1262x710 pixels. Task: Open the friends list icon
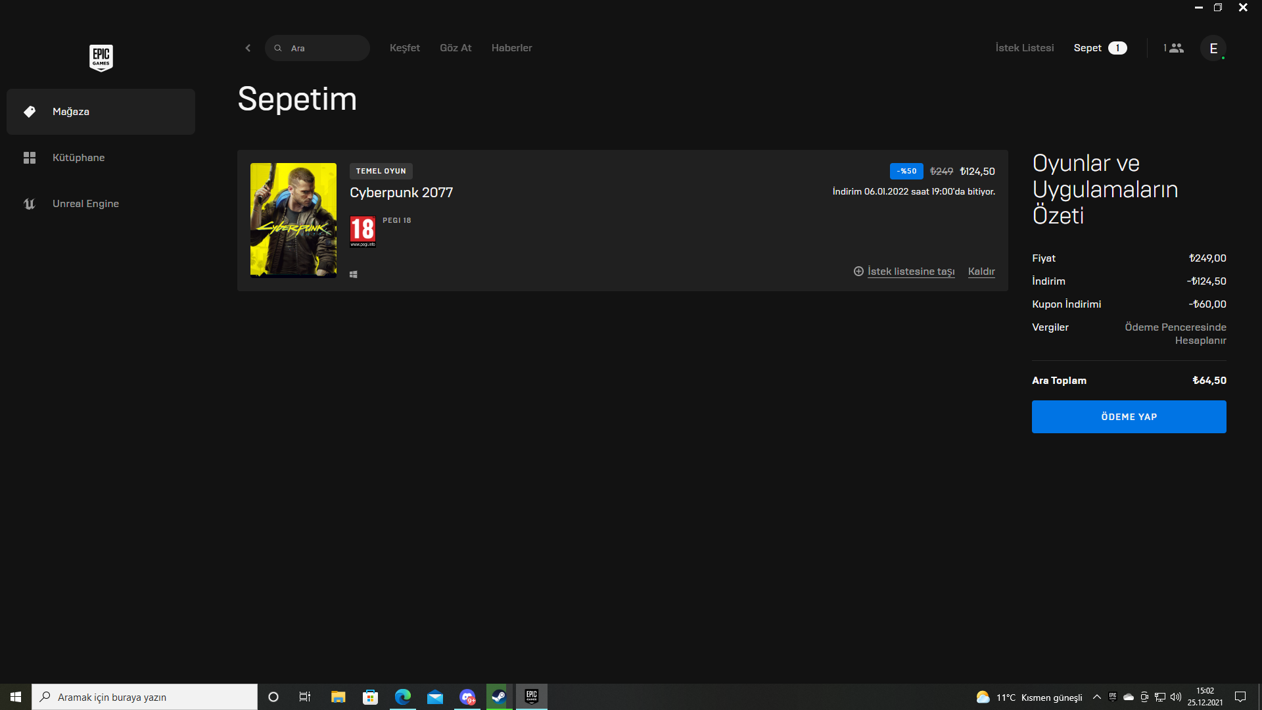1173,48
